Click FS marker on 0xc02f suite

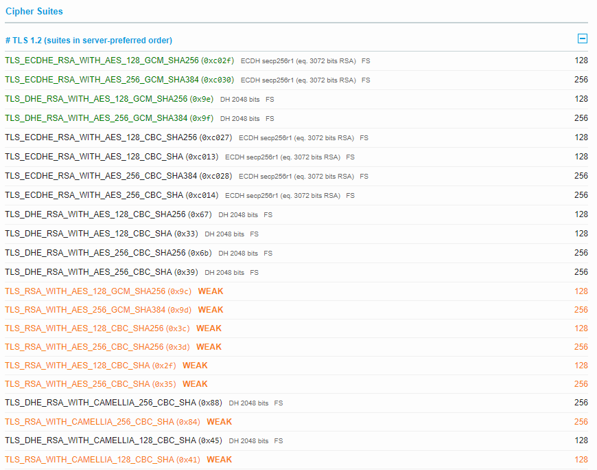click(366, 61)
